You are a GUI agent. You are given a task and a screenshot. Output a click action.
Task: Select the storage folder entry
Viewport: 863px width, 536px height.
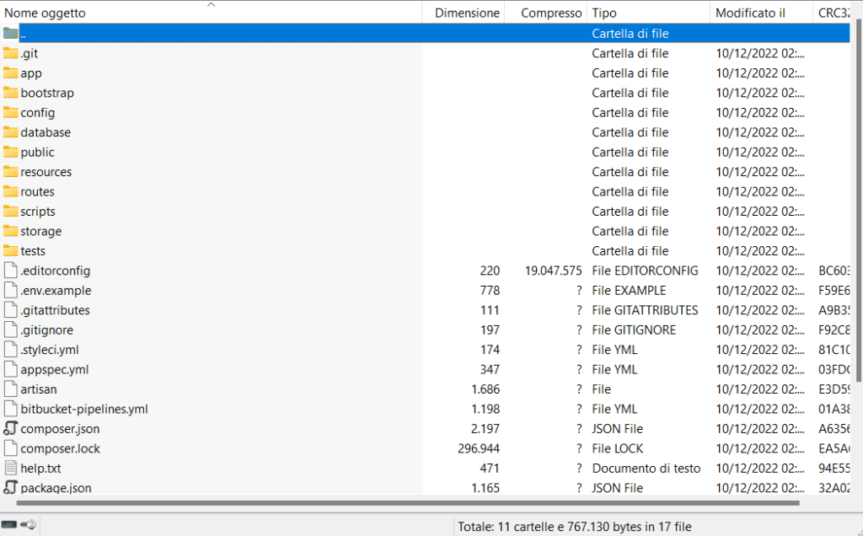[x=40, y=231]
